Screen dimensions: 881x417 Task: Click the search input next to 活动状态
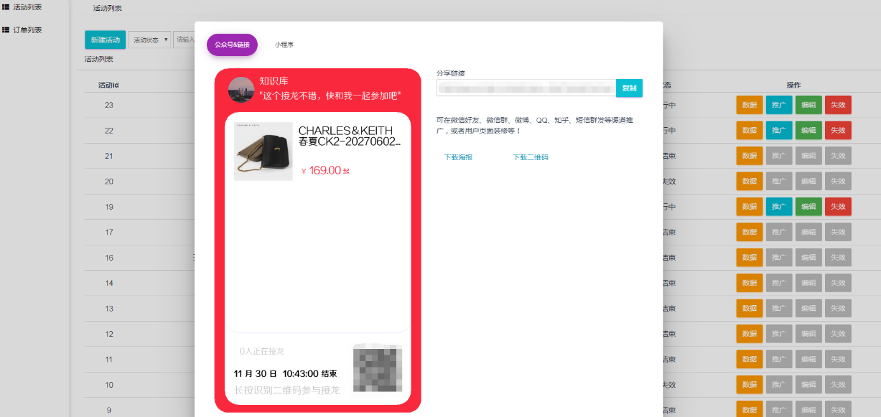coord(185,40)
